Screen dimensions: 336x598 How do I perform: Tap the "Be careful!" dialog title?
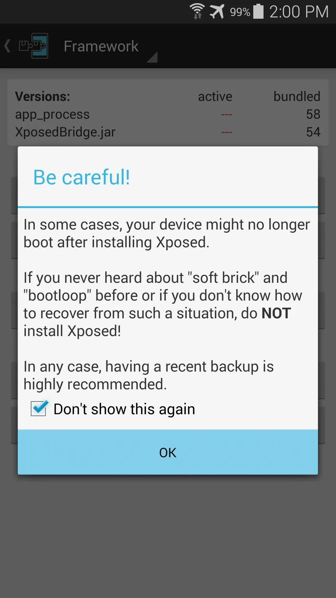(x=82, y=177)
